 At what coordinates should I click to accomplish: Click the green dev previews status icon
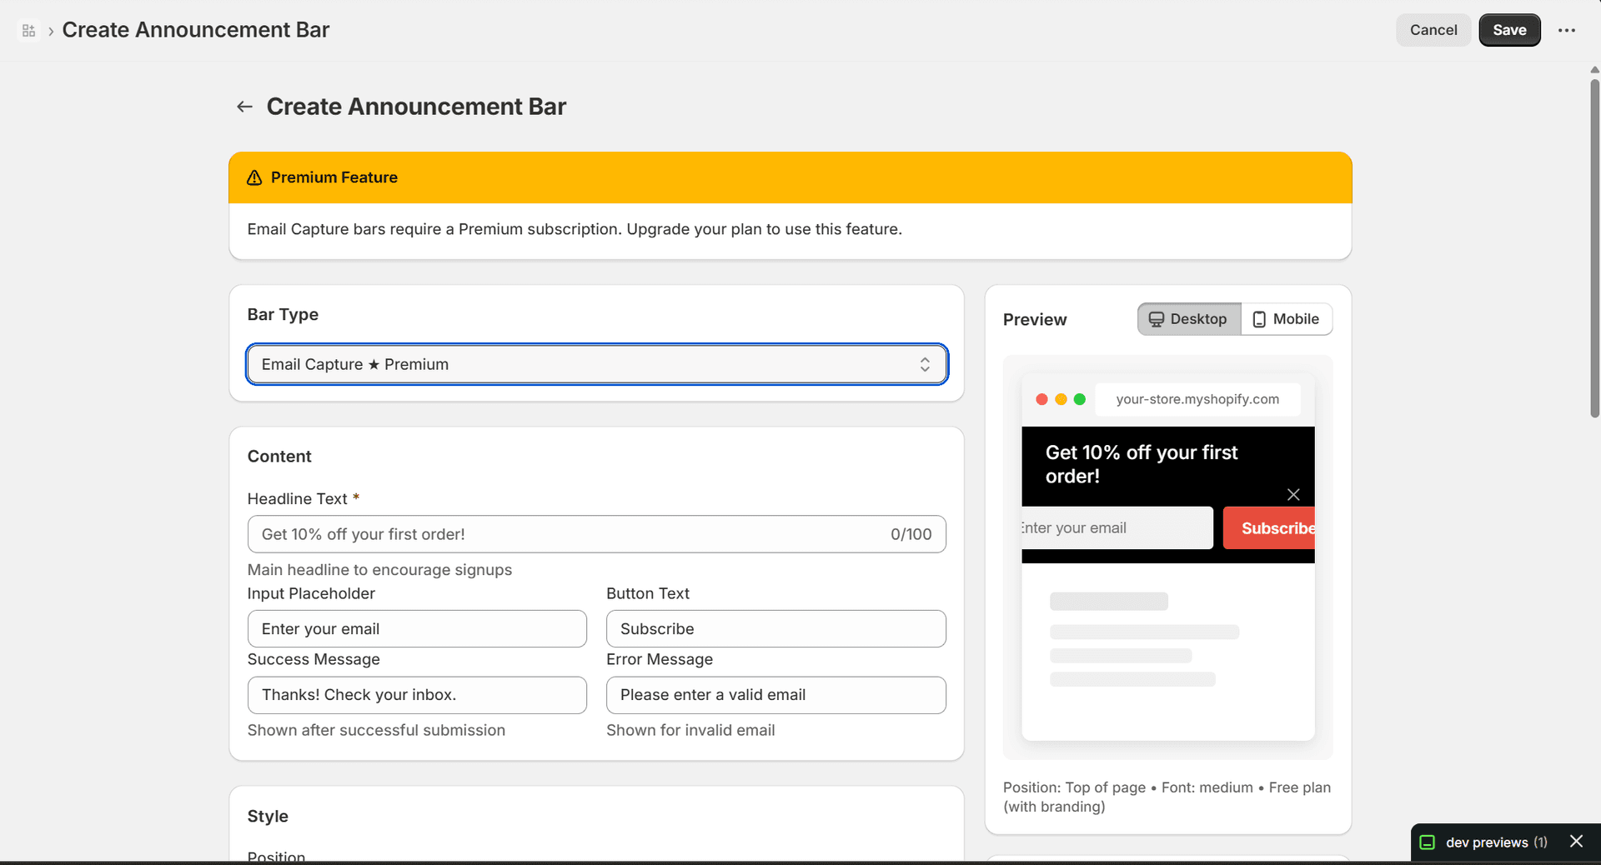click(1428, 842)
